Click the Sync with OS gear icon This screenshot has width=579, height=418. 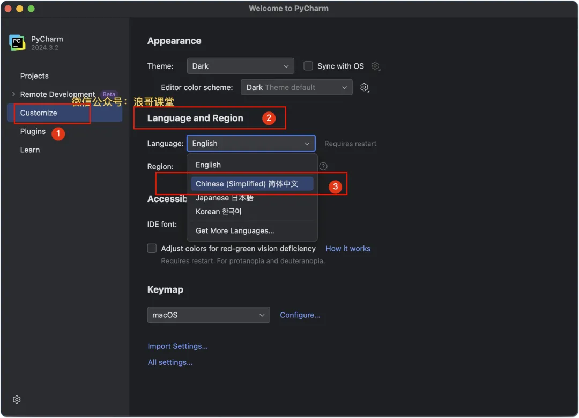pos(375,66)
